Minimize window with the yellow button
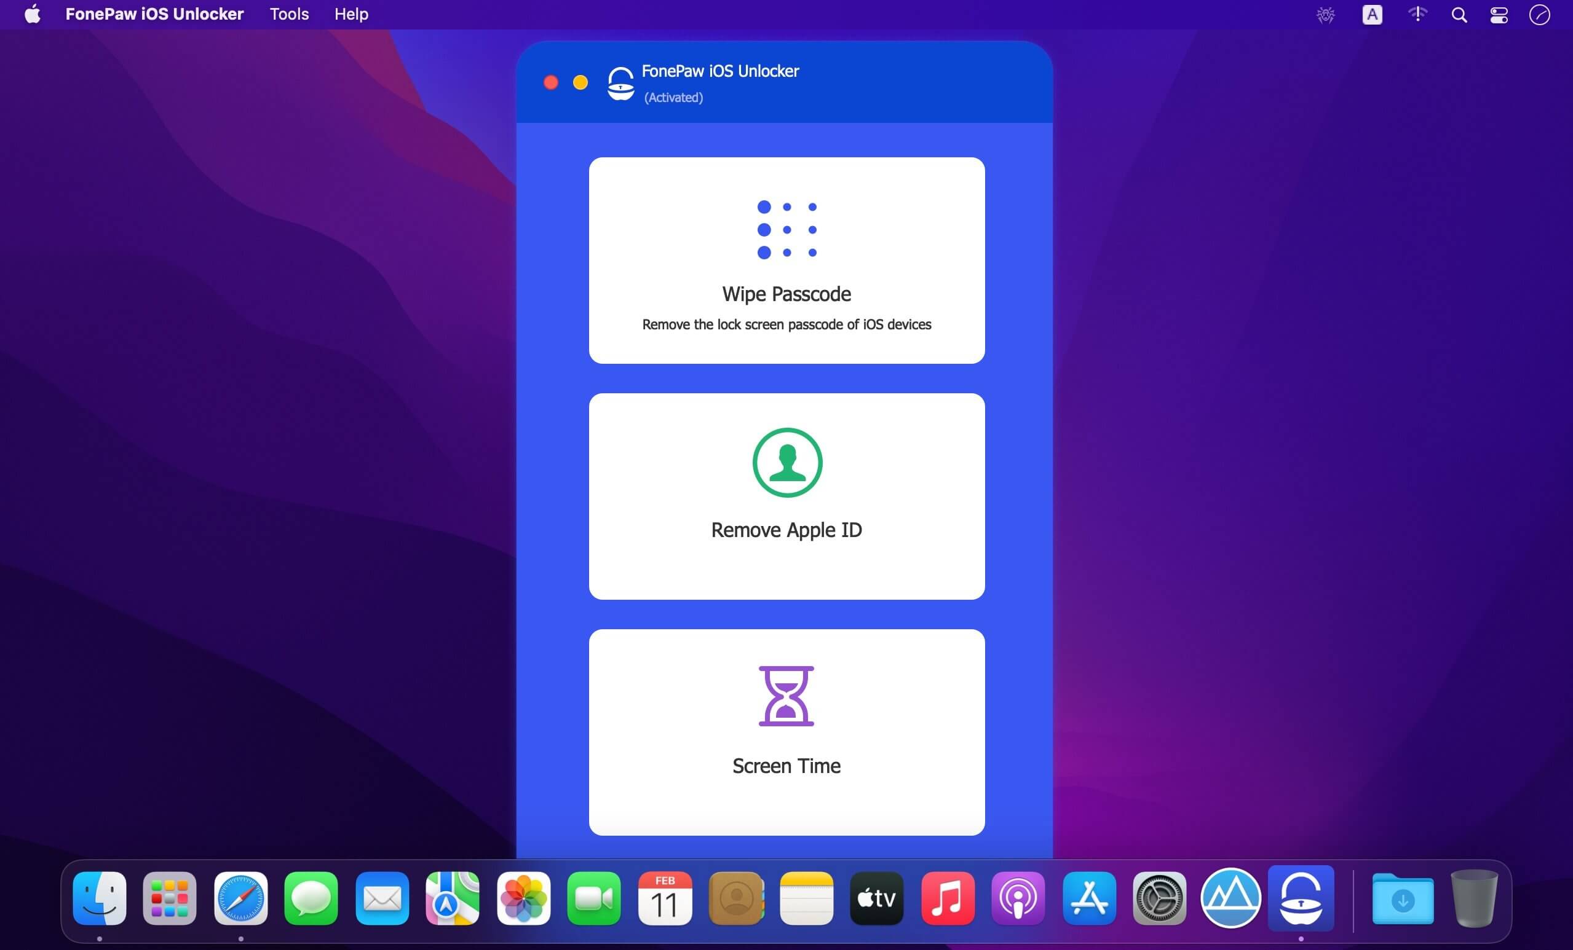The width and height of the screenshot is (1573, 950). pos(580,82)
